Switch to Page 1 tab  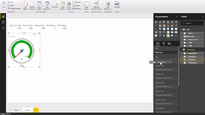[17, 110]
